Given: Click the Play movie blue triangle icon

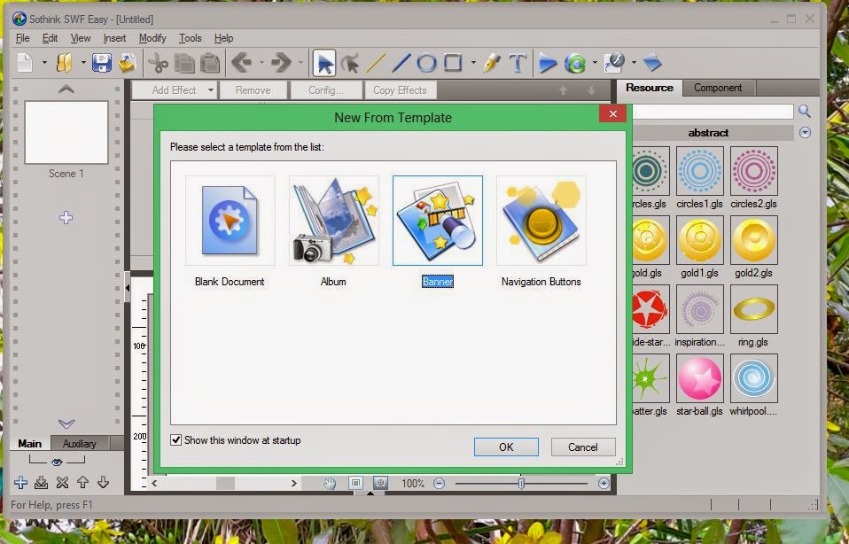Looking at the screenshot, I should point(548,63).
